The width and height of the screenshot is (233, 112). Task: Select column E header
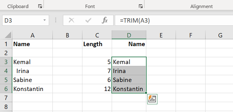click(x=161, y=35)
